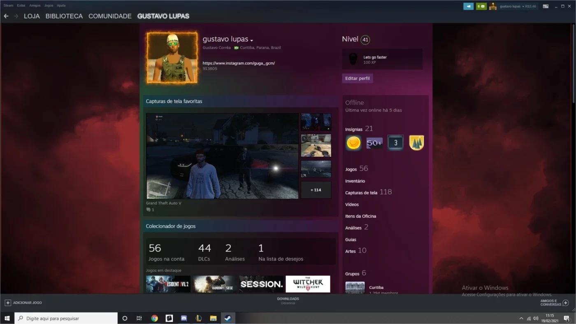Click the back navigation arrow

pos(6,16)
